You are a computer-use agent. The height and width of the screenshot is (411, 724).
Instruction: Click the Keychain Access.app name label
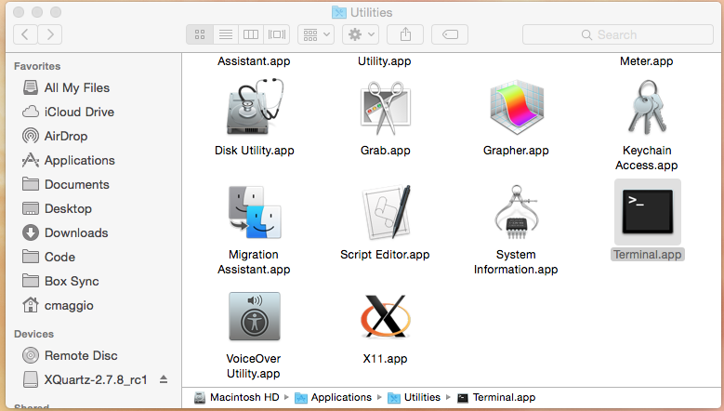pos(647,158)
